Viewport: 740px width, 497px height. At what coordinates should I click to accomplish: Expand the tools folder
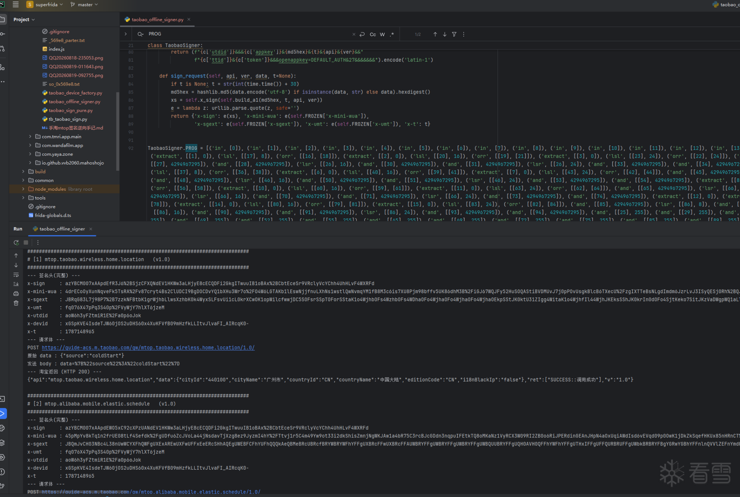pos(23,198)
